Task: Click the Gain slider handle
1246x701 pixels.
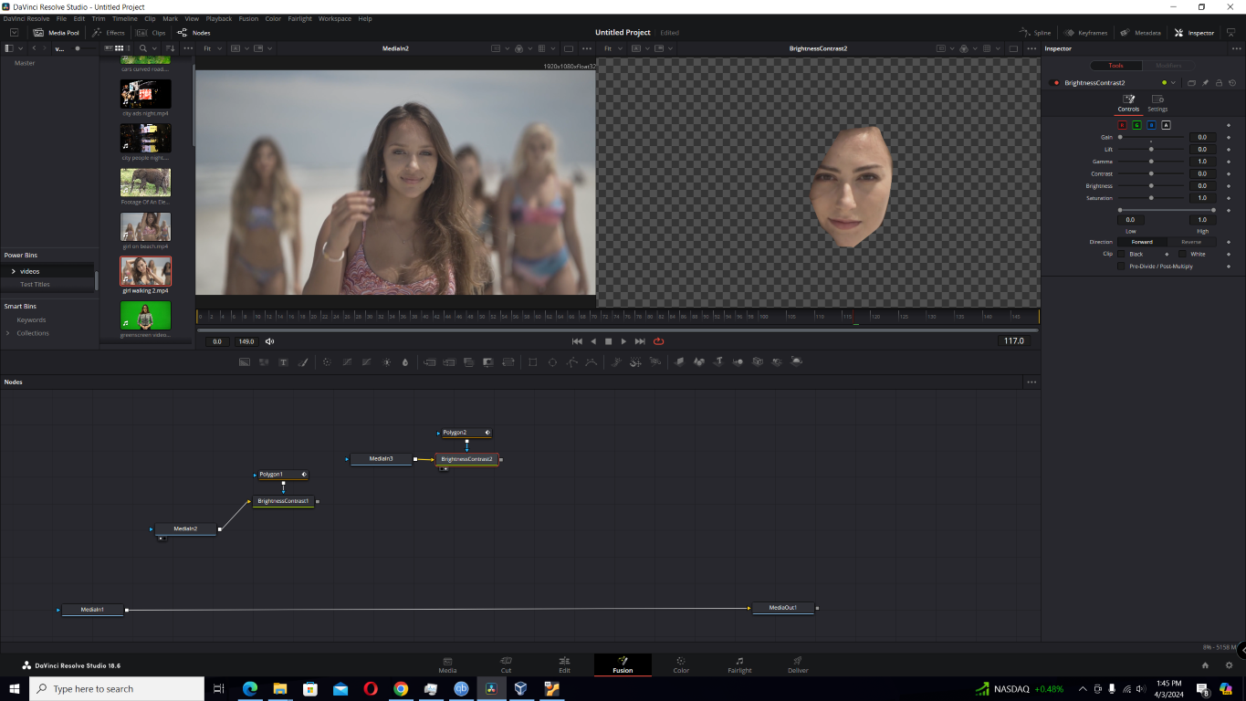Action: coord(1121,137)
